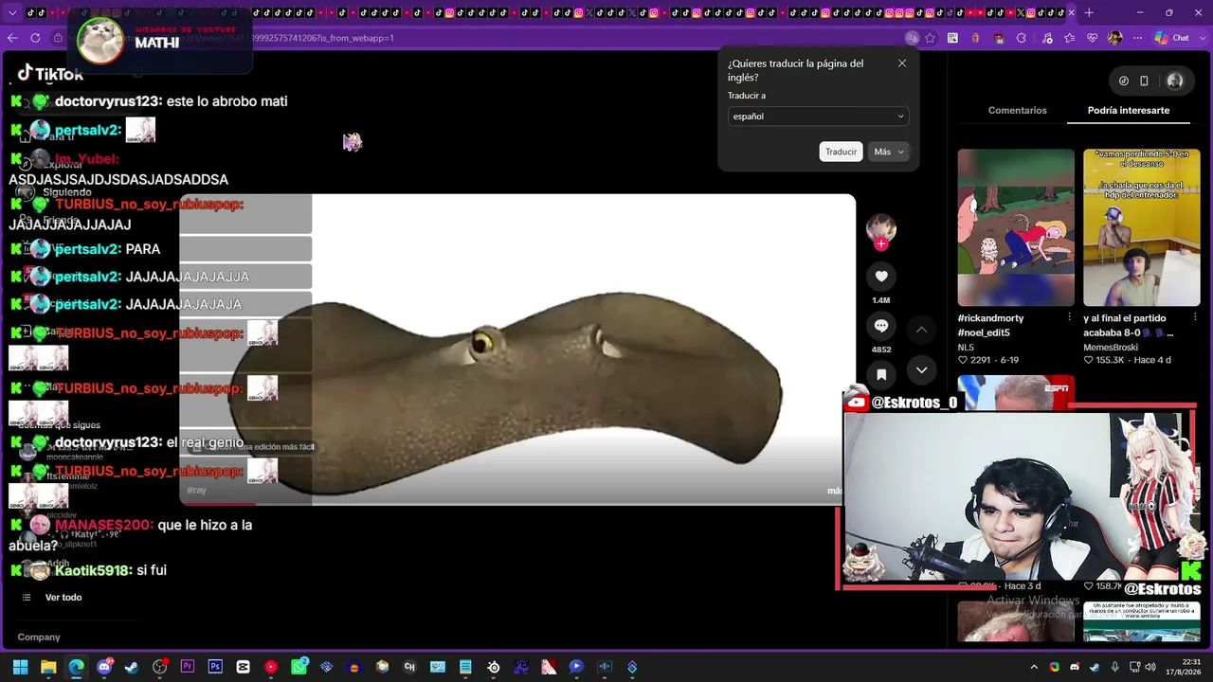Click the MemesBroski author name

1111,348
